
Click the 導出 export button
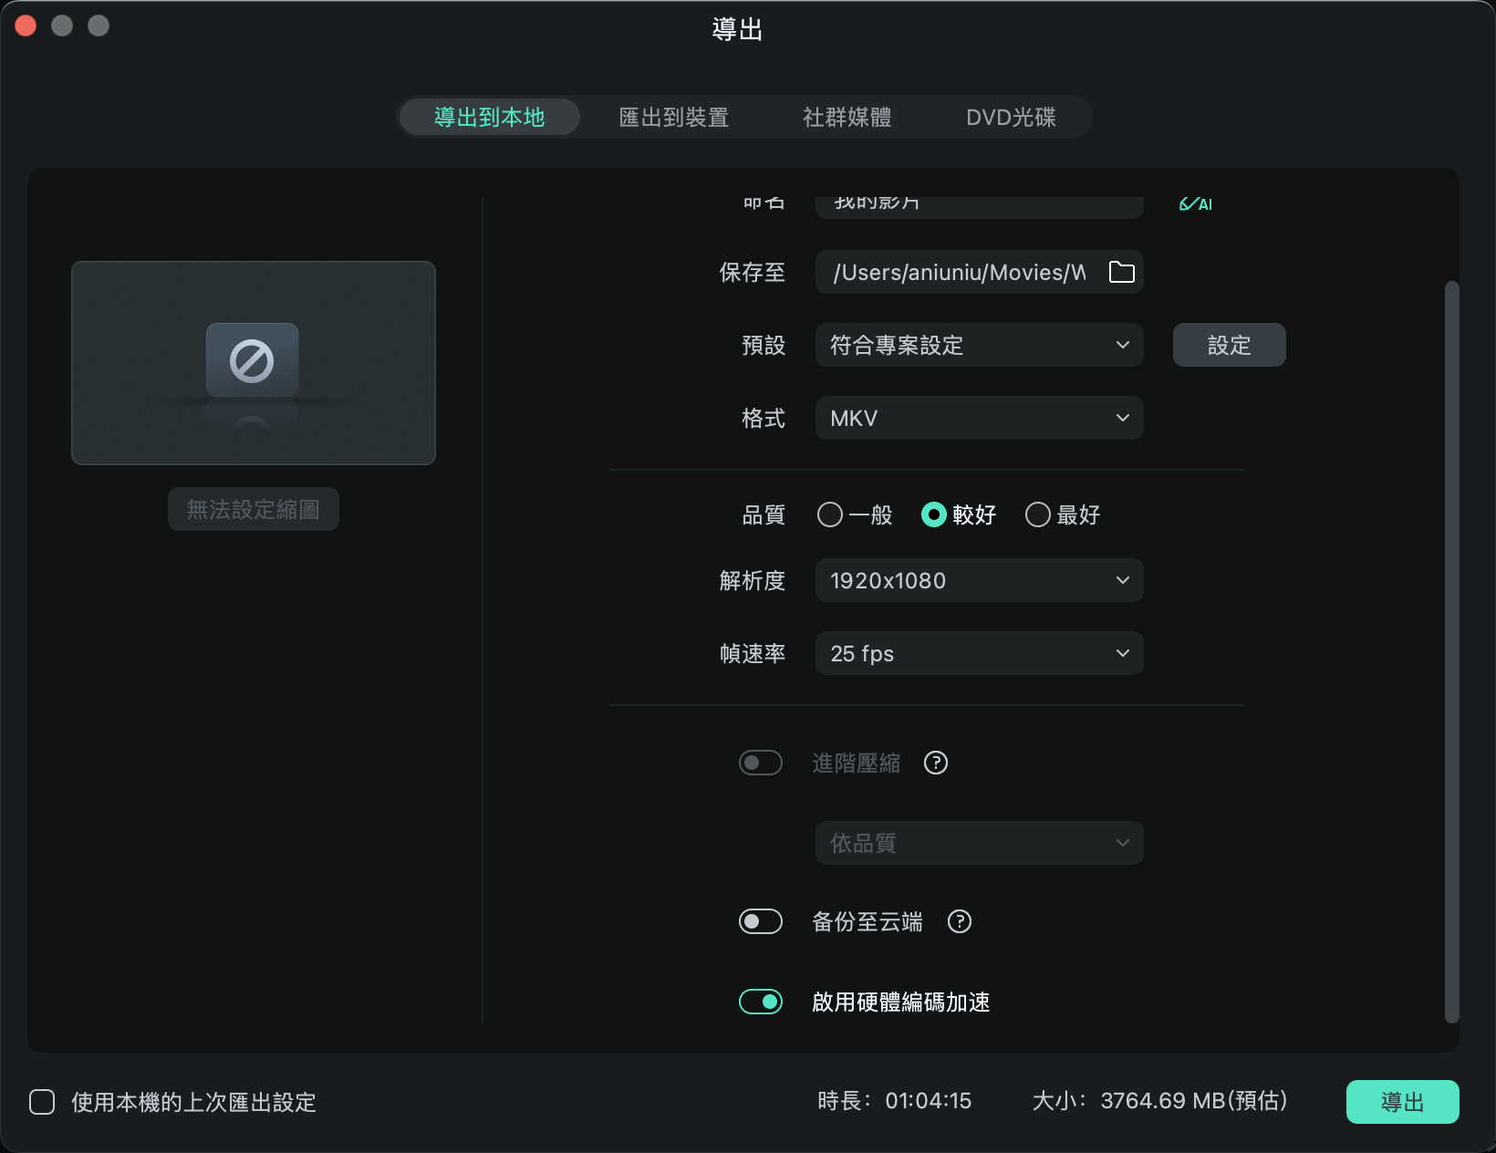click(1402, 1102)
